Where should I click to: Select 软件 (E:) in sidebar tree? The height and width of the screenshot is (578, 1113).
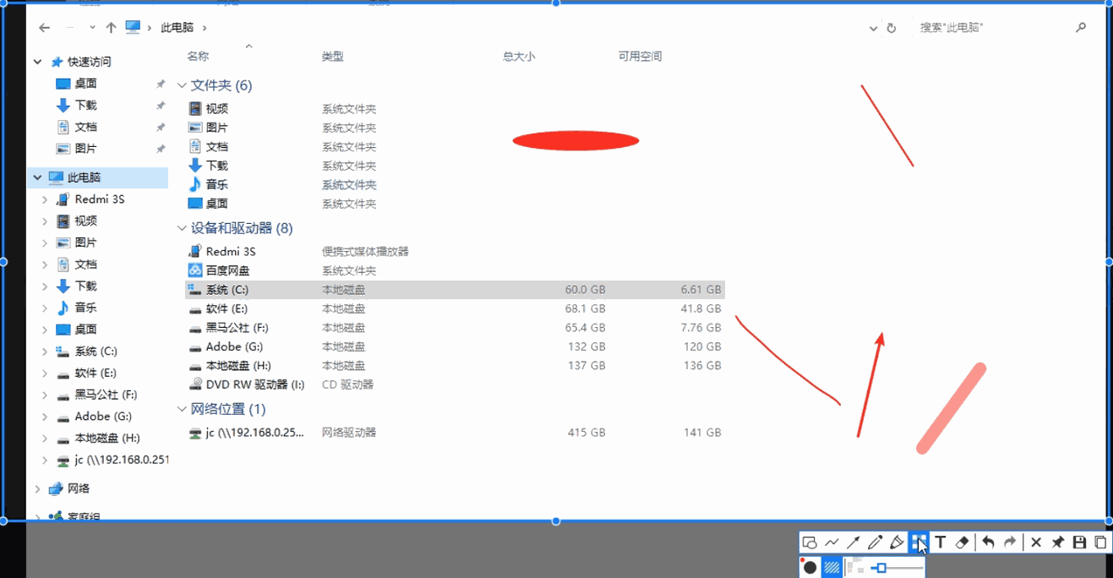pyautogui.click(x=95, y=373)
